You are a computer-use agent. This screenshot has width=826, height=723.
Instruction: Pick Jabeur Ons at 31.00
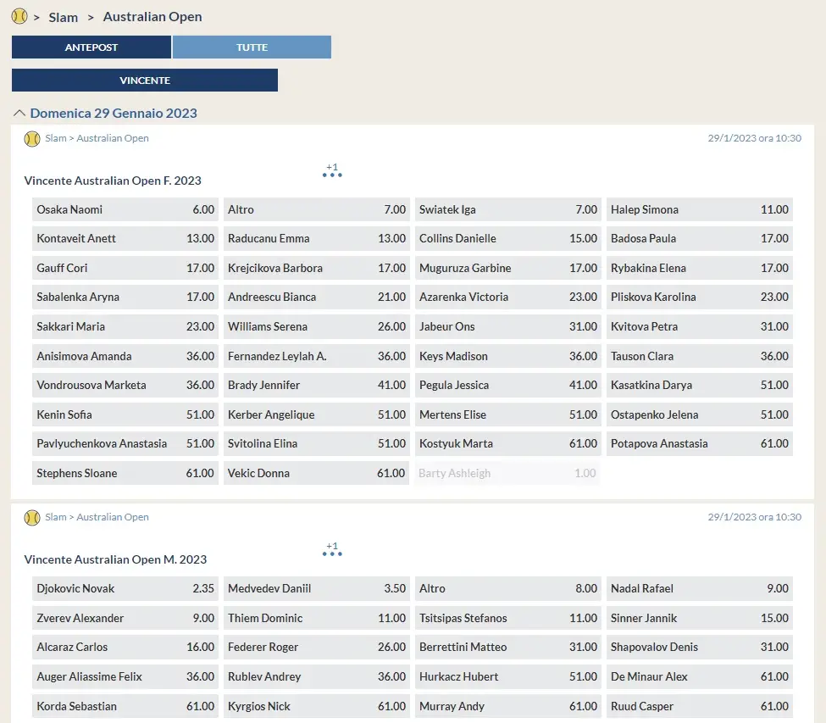click(508, 326)
